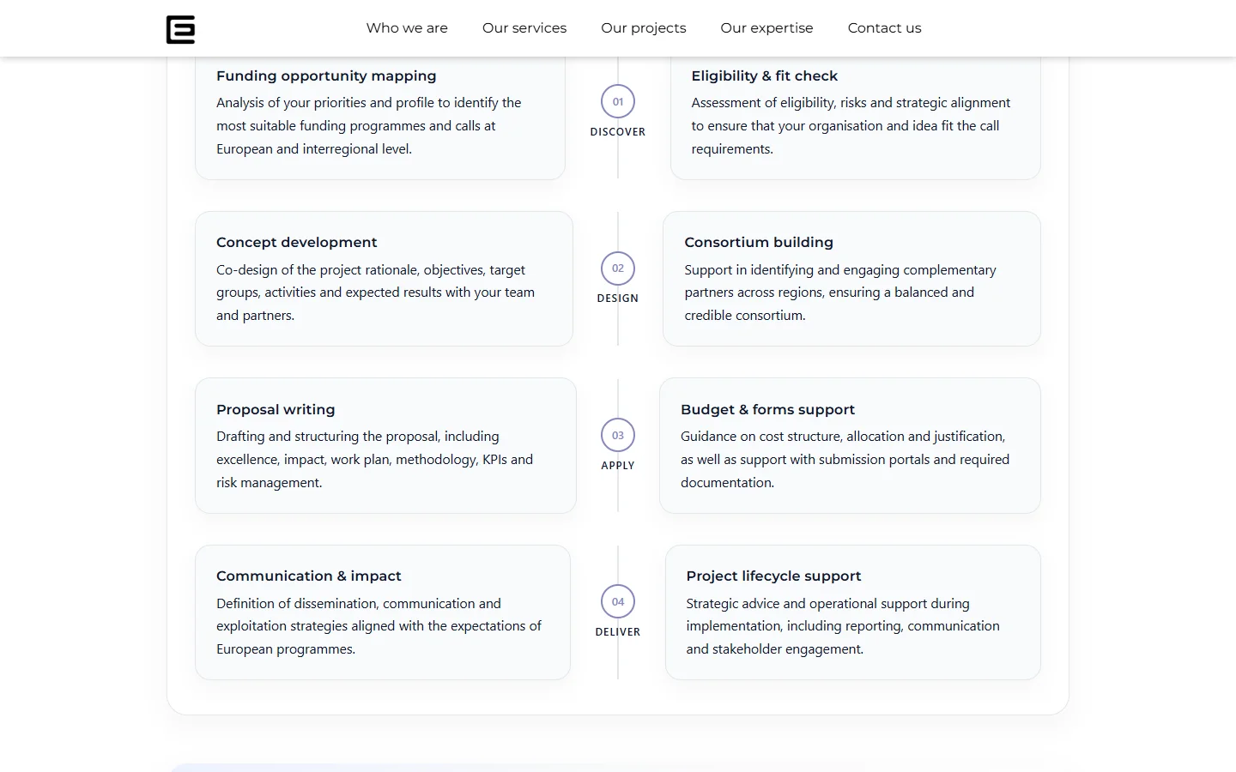
Task: Click the Funding opportunity mapping heading
Action: click(x=326, y=76)
